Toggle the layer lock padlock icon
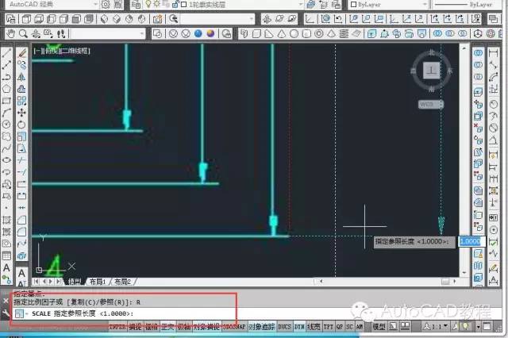The width and height of the screenshot is (508, 338). pos(175,5)
